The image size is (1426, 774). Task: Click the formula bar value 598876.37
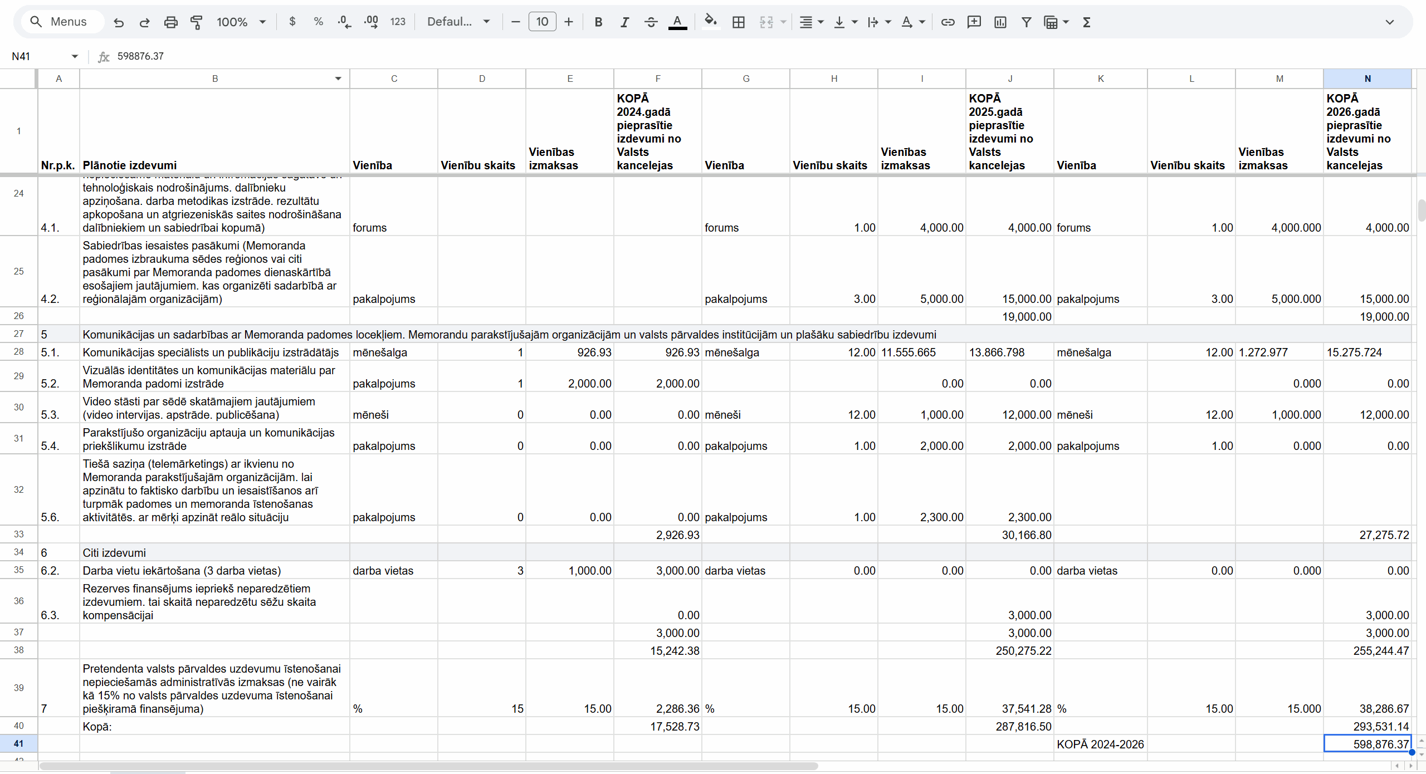pyautogui.click(x=140, y=56)
